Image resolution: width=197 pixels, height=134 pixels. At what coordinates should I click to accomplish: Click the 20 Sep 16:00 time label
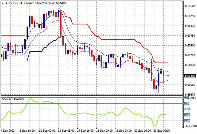coord(142,131)
